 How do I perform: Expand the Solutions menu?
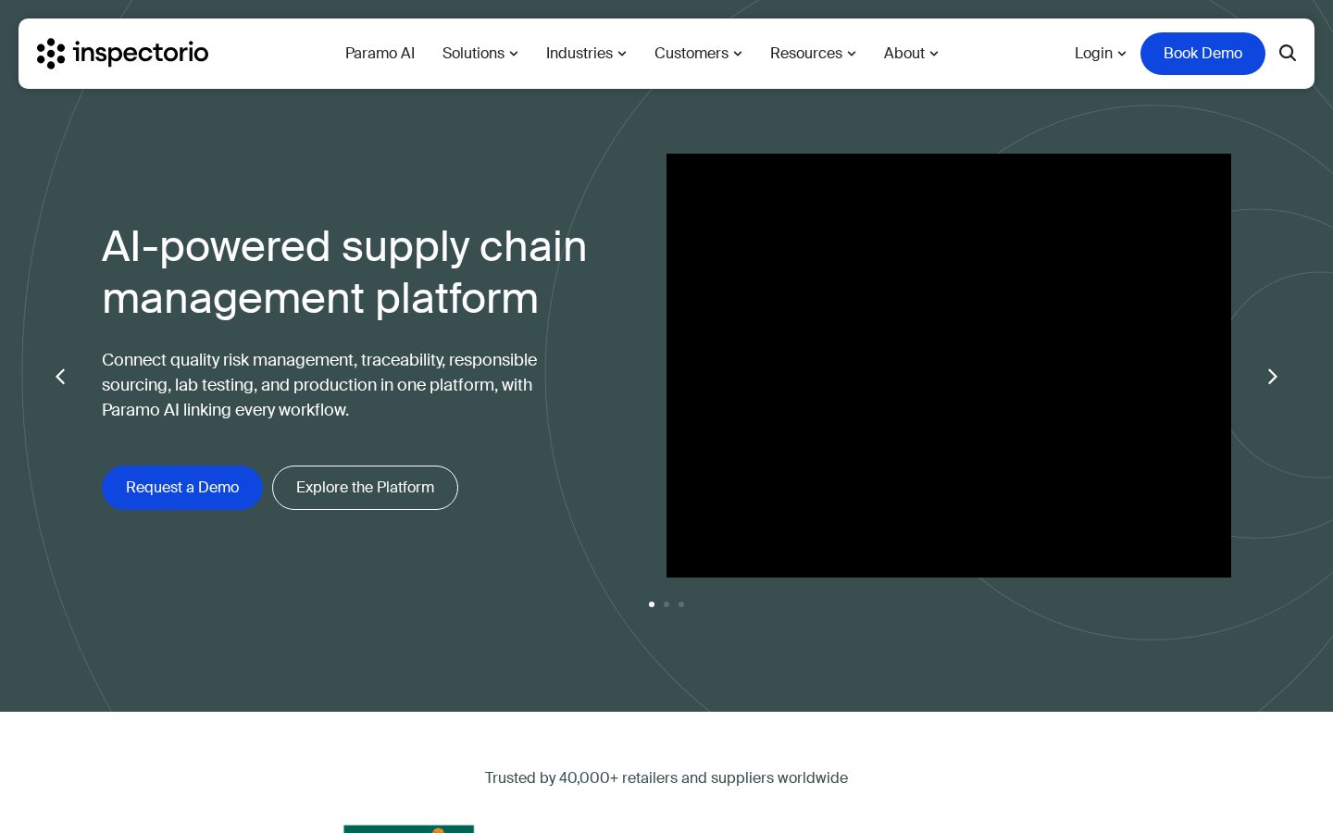tap(480, 53)
